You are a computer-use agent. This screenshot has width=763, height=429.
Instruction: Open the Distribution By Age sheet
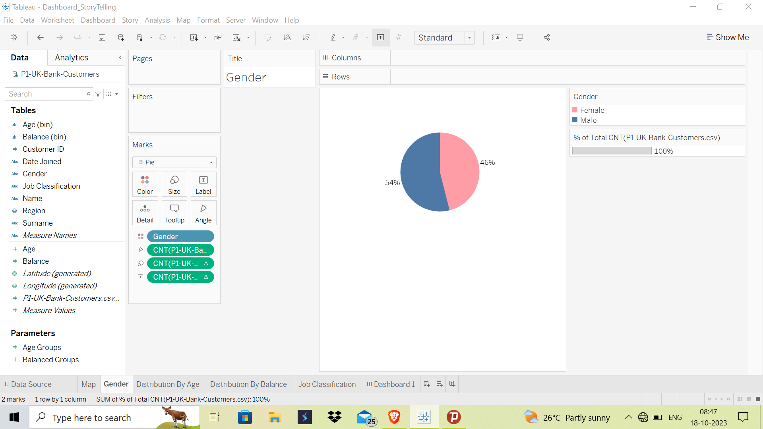tap(168, 384)
